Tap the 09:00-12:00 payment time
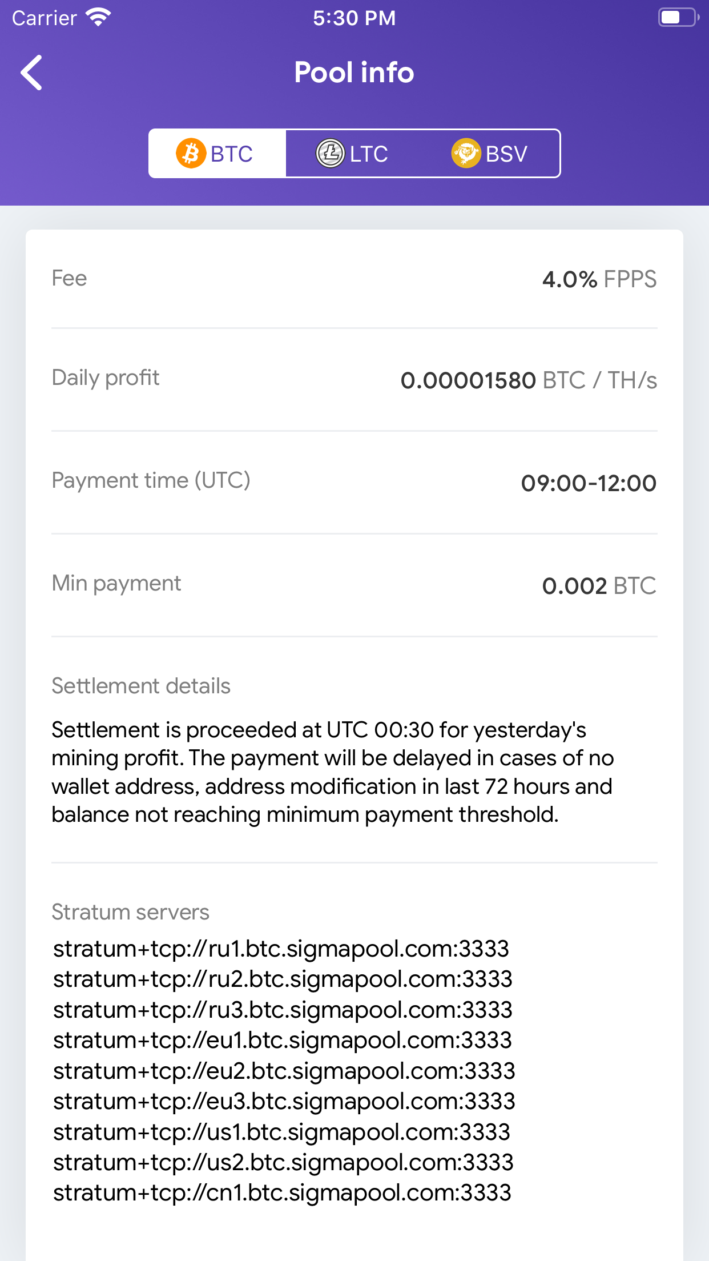Viewport: 709px width, 1261px height. [x=589, y=483]
